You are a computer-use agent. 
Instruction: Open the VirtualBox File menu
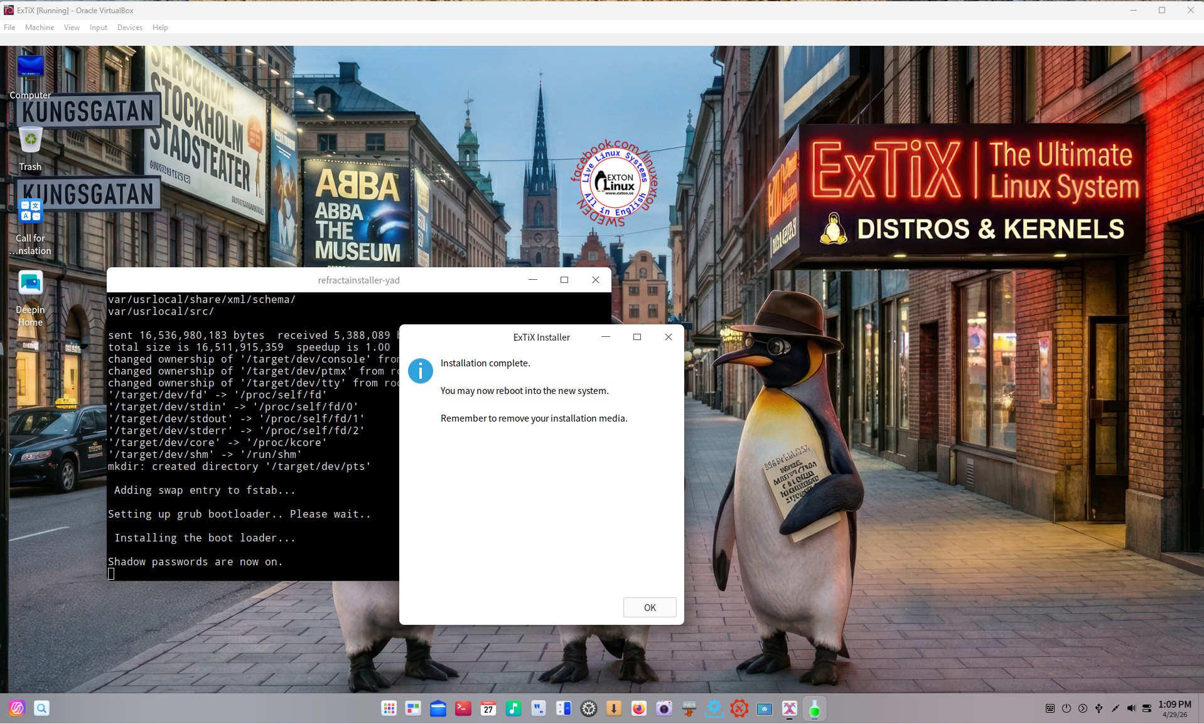[9, 28]
